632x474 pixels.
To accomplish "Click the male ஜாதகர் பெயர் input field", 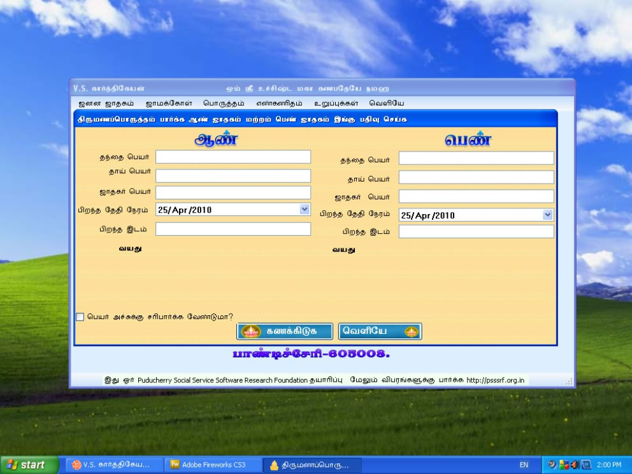I will pyautogui.click(x=233, y=192).
